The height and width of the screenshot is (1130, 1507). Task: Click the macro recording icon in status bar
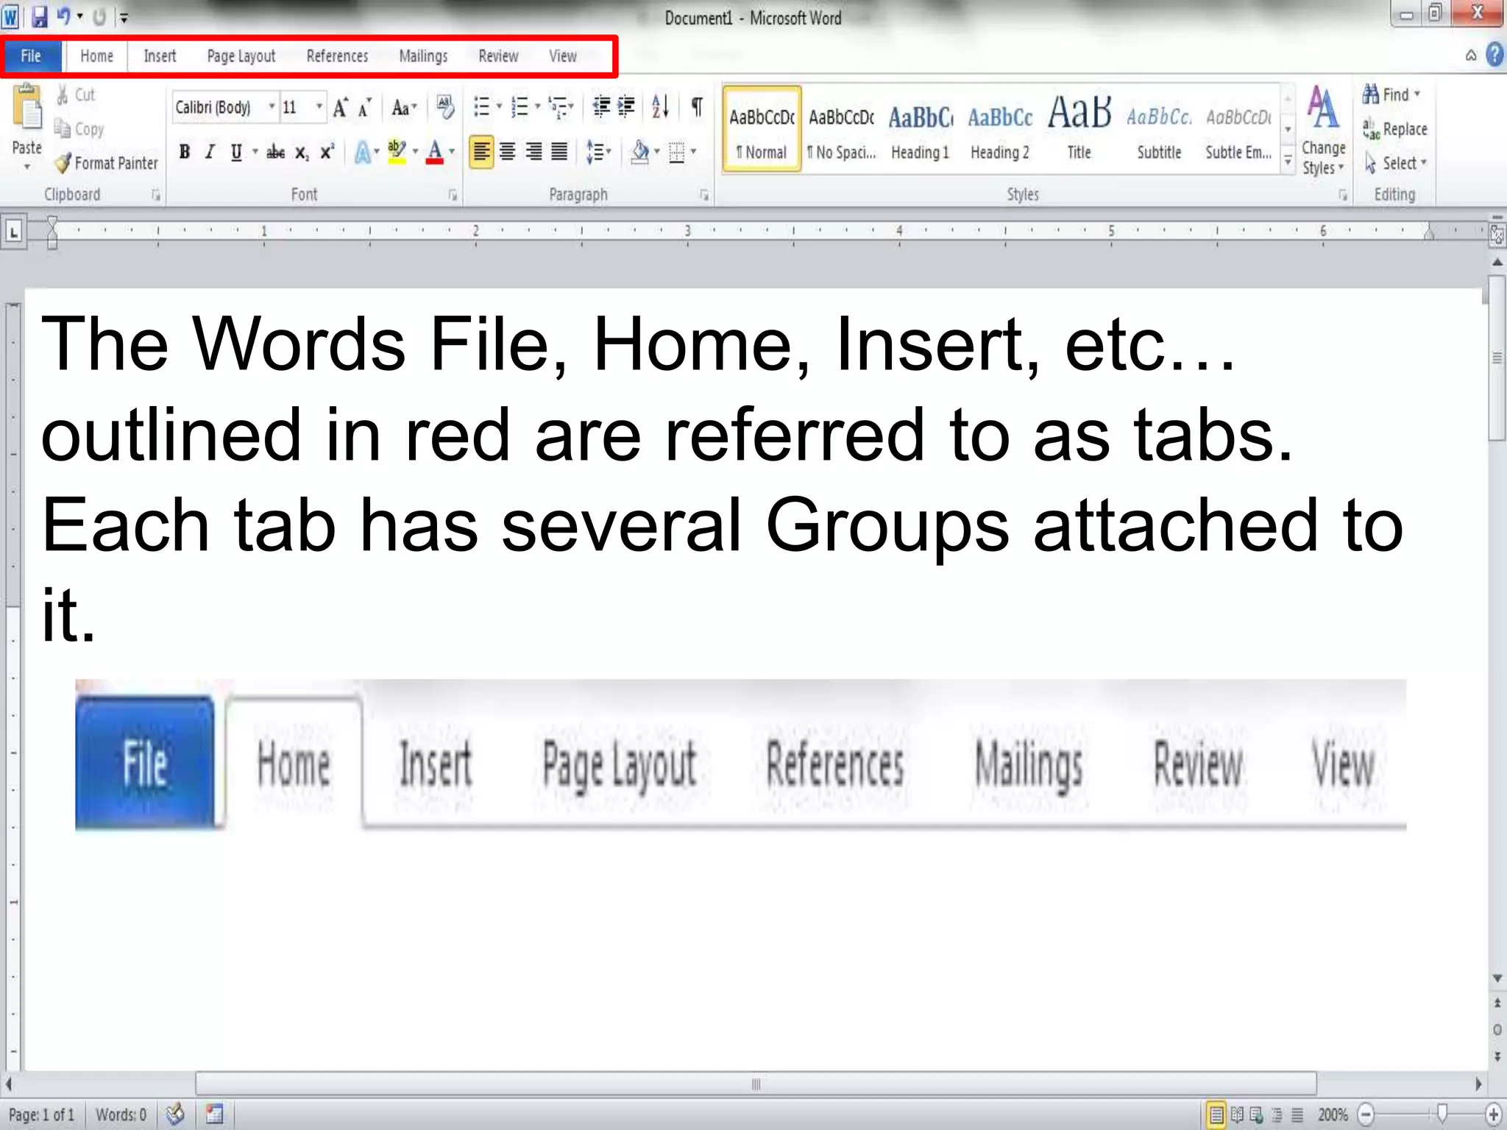click(x=214, y=1114)
